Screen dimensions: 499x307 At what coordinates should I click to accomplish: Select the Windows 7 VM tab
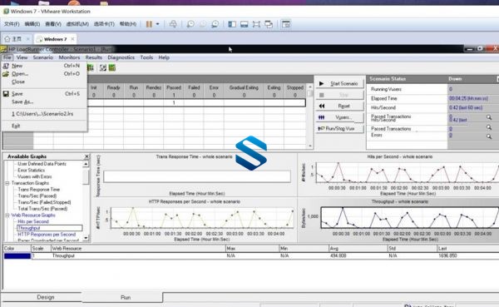tap(55, 39)
